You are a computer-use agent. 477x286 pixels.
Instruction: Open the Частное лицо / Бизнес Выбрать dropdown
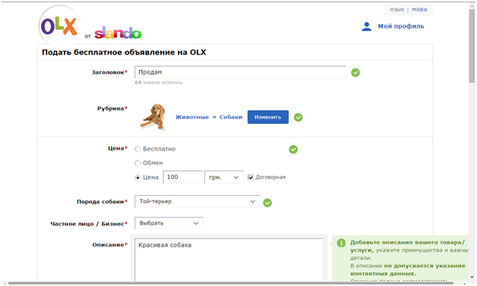[x=169, y=223]
